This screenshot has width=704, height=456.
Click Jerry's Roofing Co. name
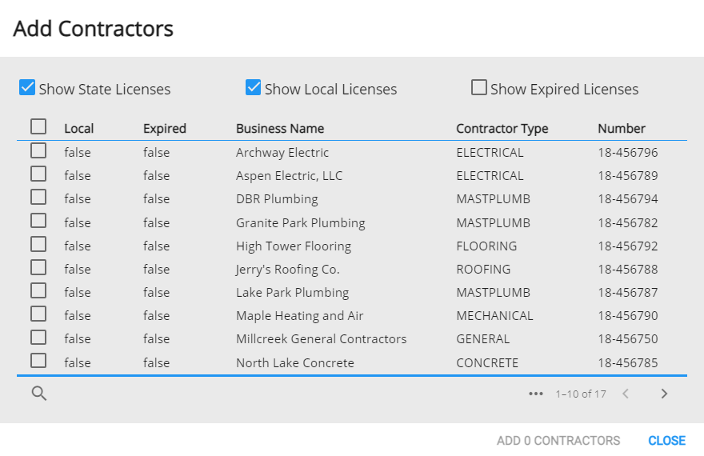288,270
